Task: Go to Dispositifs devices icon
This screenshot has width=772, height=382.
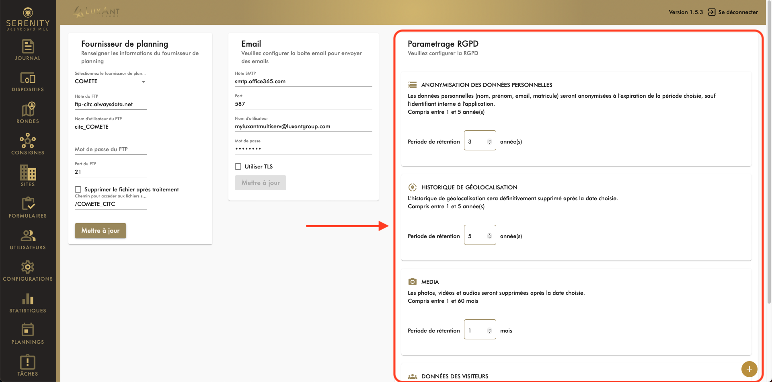Action: 28,78
